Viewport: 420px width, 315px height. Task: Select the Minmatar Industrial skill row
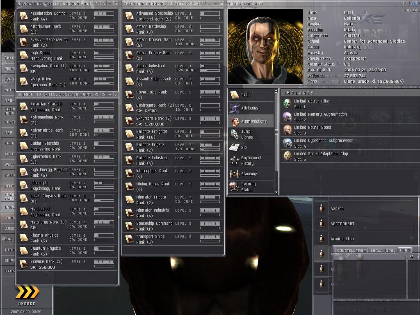pyautogui.click(x=173, y=213)
